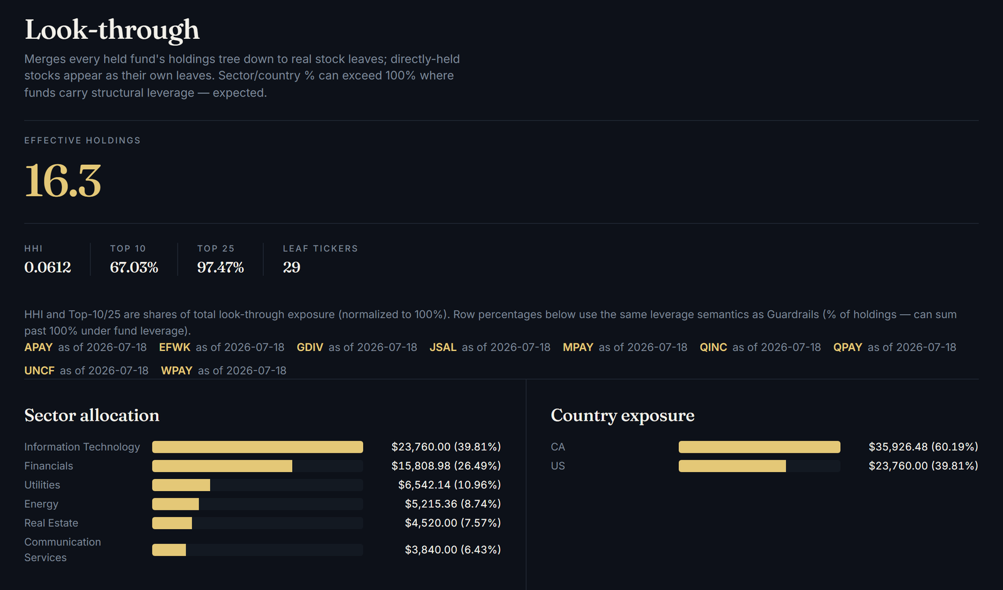
Task: Click the EFWK fund ticker label
Action: coord(174,347)
